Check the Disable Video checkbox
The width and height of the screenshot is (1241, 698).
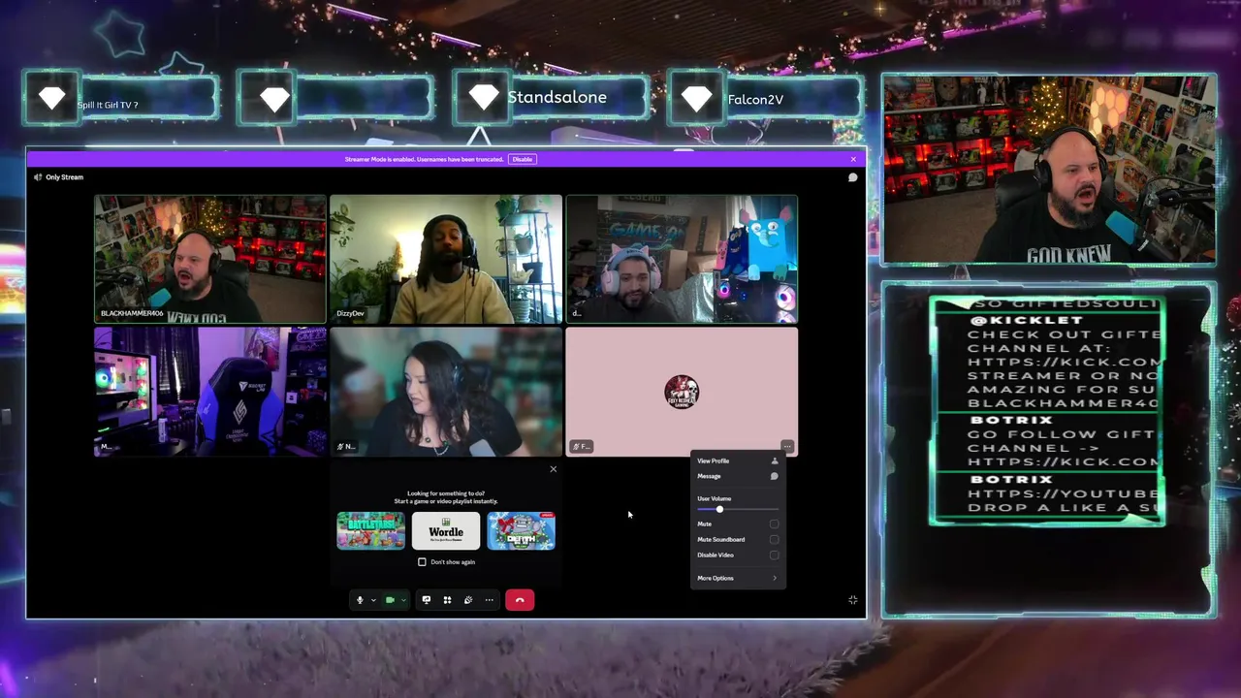coord(774,555)
